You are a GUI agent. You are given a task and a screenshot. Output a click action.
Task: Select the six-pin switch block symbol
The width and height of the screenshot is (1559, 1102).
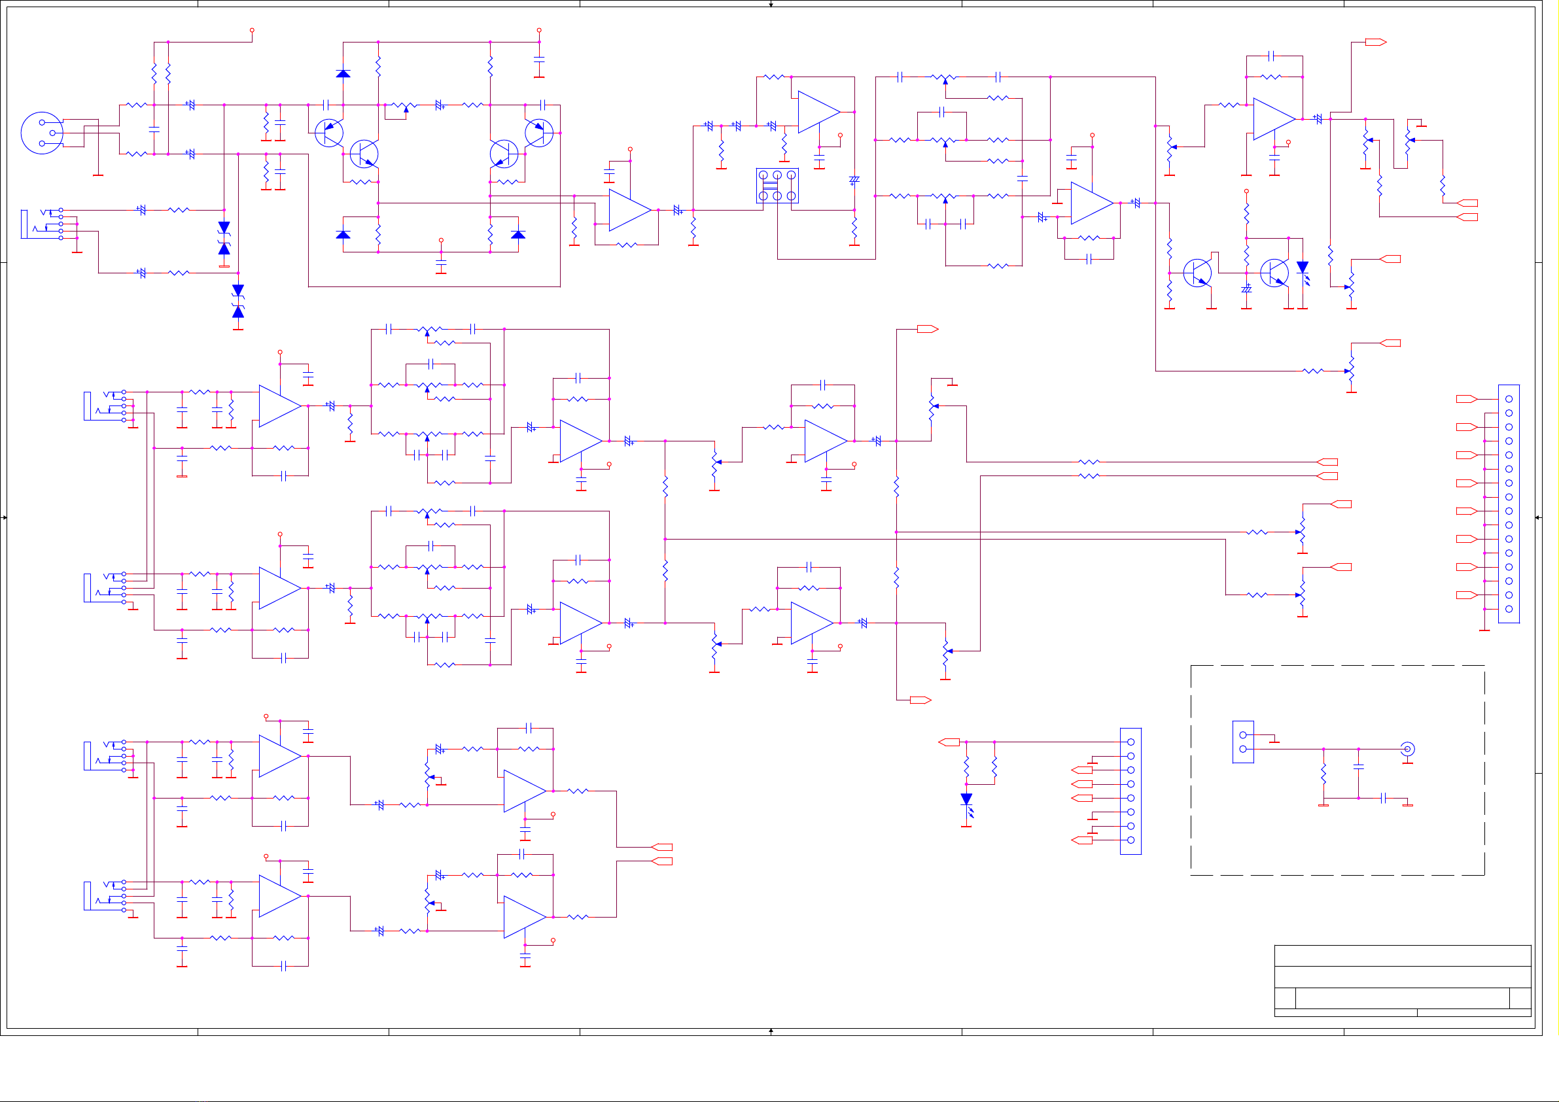click(777, 185)
